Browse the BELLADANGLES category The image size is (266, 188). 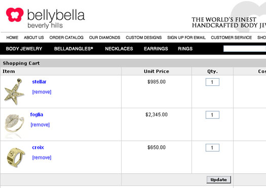coord(73,49)
